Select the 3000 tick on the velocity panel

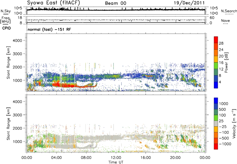[x=17, y=115]
